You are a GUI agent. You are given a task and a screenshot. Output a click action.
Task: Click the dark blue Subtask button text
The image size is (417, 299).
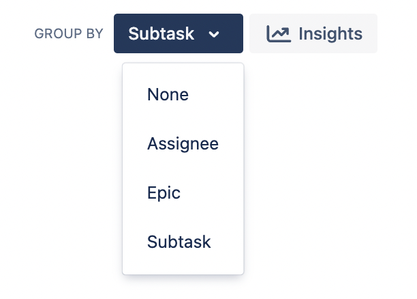[161, 33]
